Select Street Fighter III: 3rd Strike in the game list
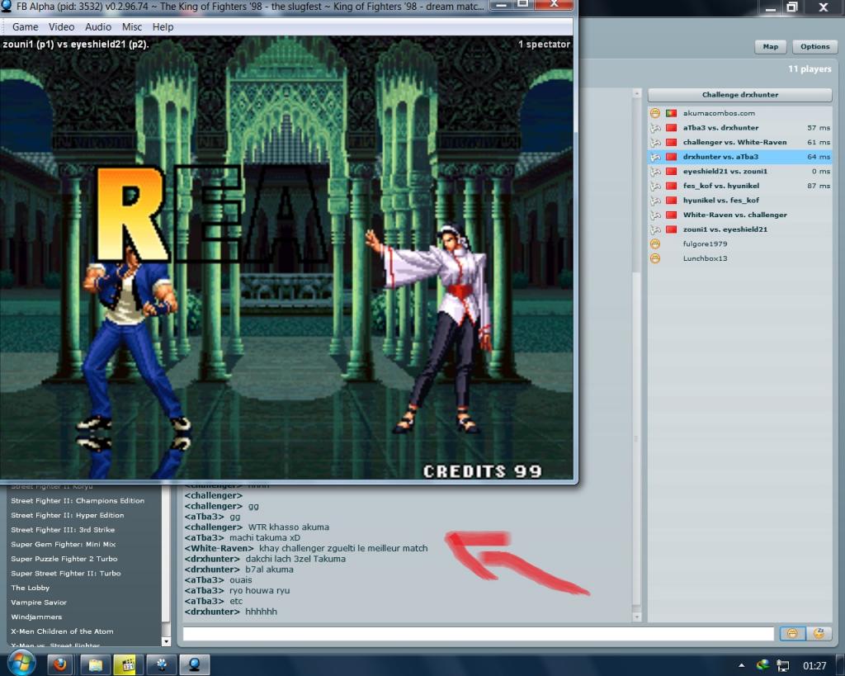The height and width of the screenshot is (676, 845). coord(63,530)
